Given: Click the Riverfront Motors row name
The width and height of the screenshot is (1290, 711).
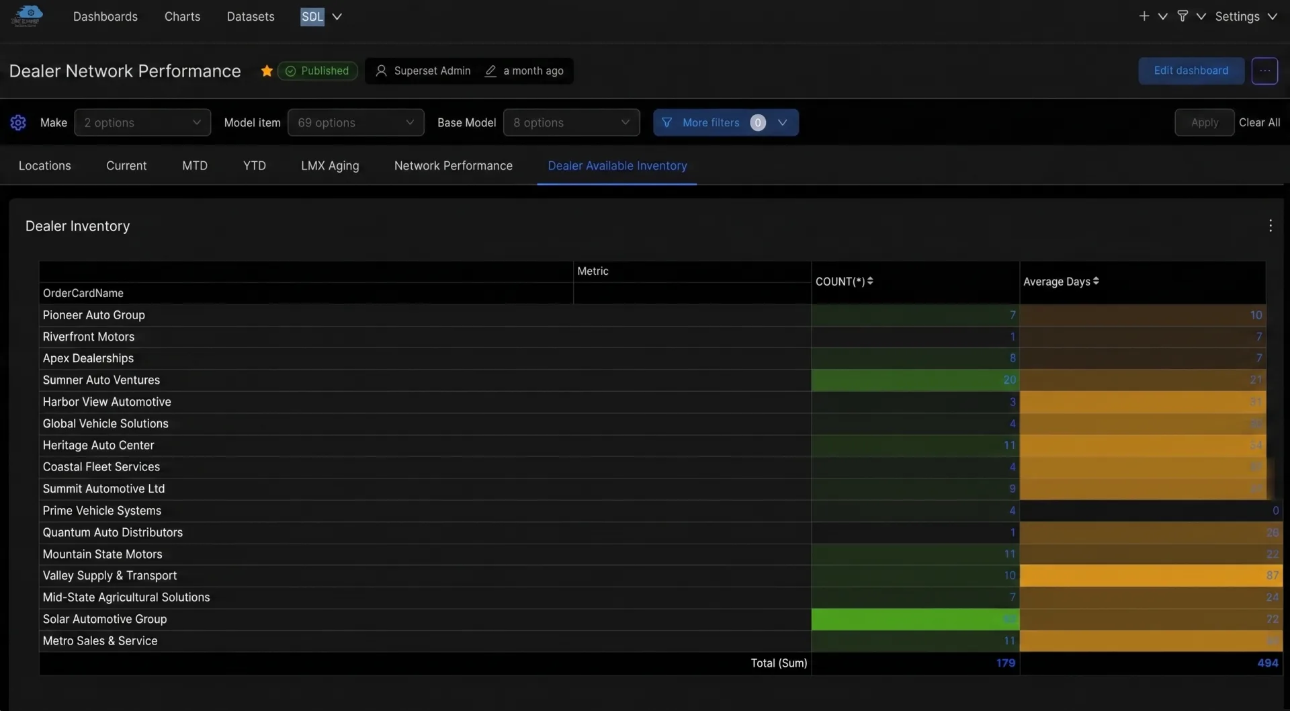Looking at the screenshot, I should point(89,336).
